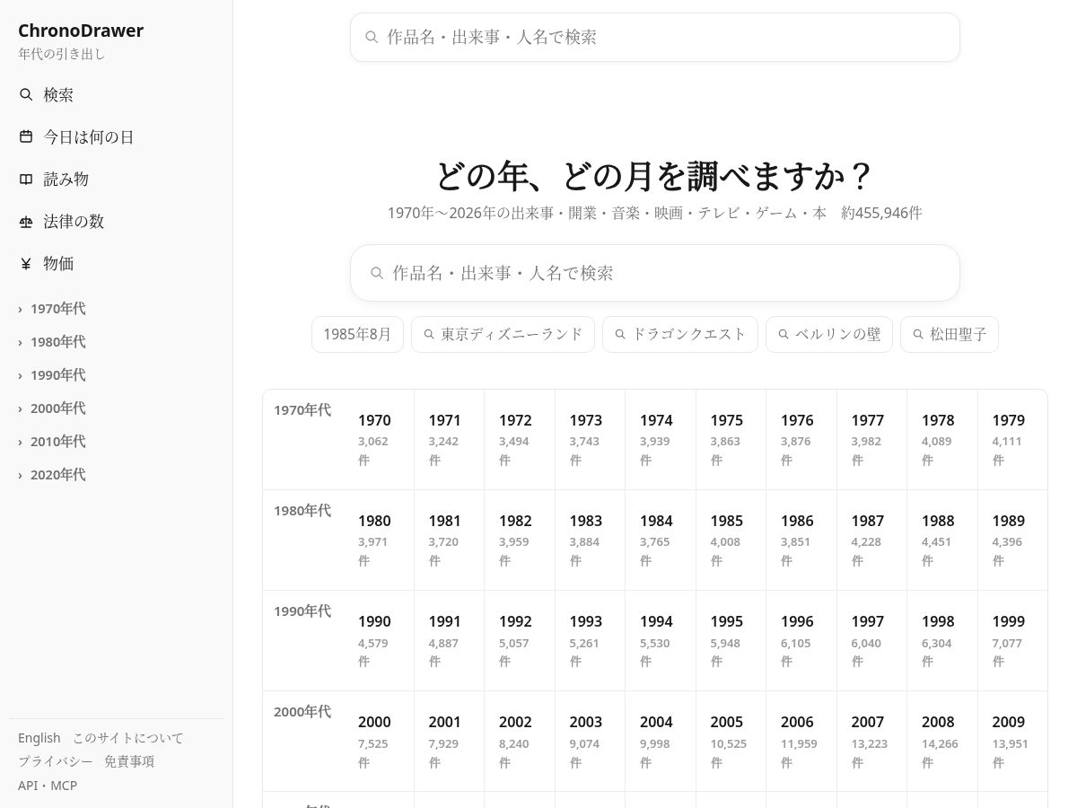The image size is (1077, 808).
Task: Open year 1992 cell
Action: (520, 640)
